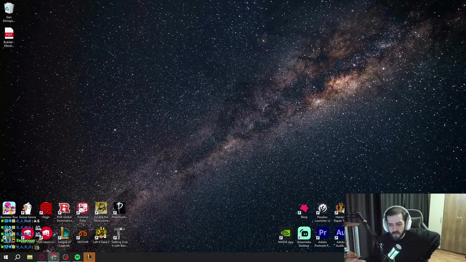
Task: Select the Adobe Premiere Pro shortcut
Action: (322, 237)
